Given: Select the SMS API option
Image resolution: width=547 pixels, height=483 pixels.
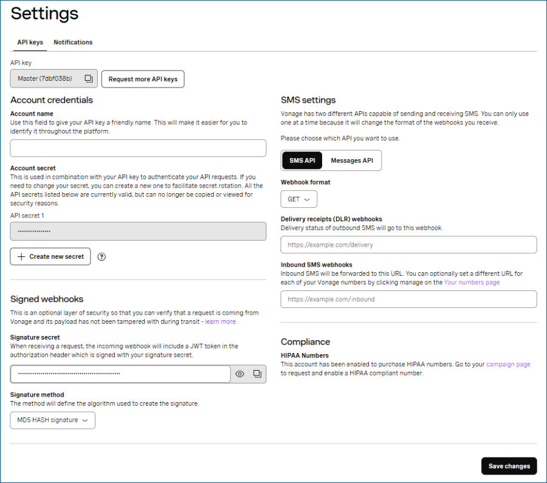Looking at the screenshot, I should [x=302, y=160].
